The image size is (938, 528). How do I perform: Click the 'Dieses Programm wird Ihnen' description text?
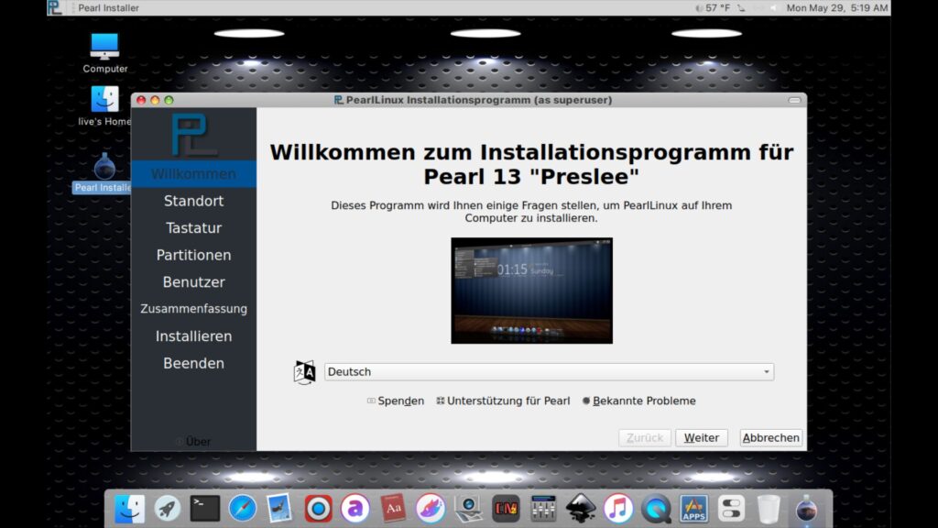click(x=532, y=212)
